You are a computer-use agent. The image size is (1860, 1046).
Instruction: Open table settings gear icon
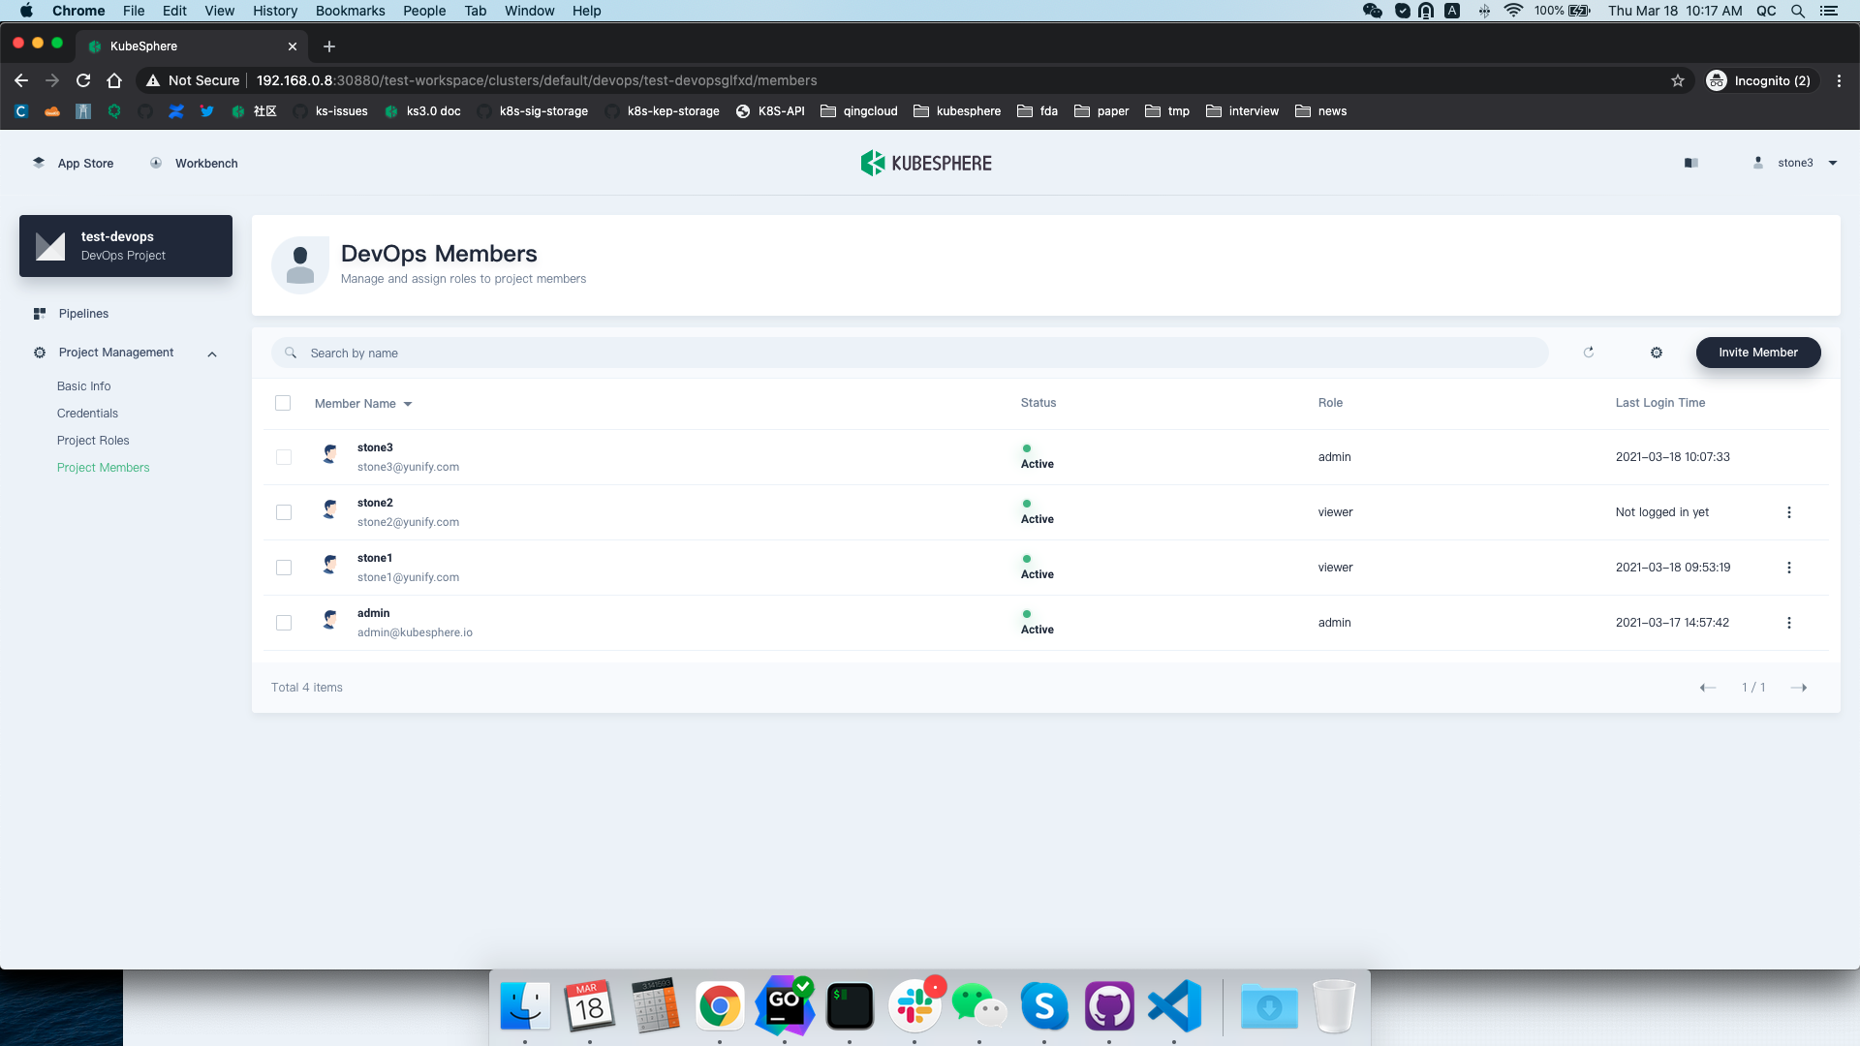[x=1657, y=353]
